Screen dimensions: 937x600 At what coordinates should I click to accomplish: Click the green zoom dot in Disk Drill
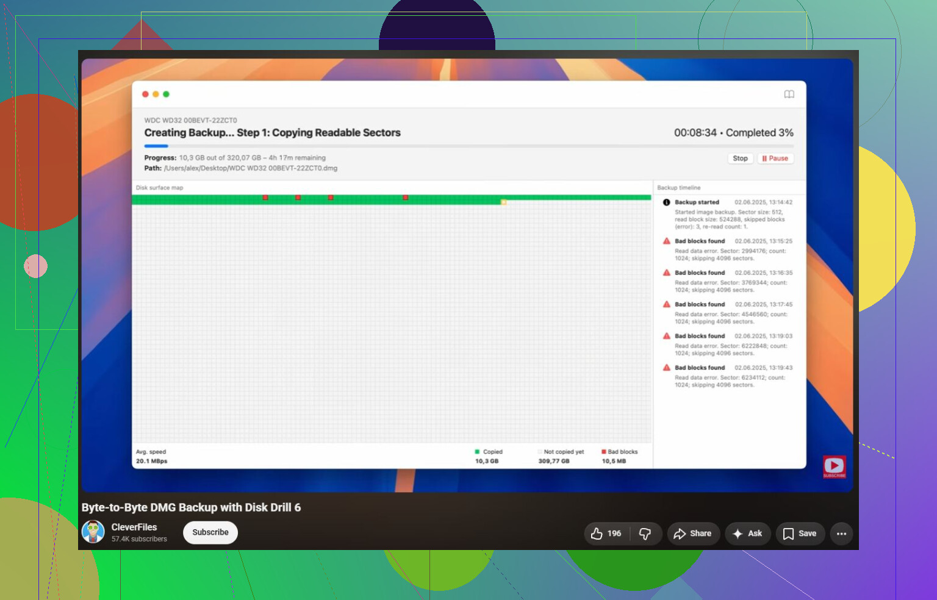[166, 94]
